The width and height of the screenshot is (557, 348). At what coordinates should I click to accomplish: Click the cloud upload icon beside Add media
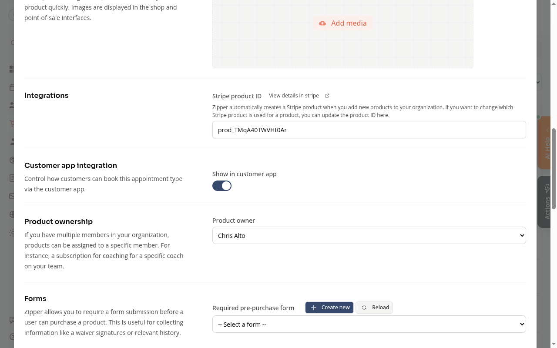click(322, 23)
